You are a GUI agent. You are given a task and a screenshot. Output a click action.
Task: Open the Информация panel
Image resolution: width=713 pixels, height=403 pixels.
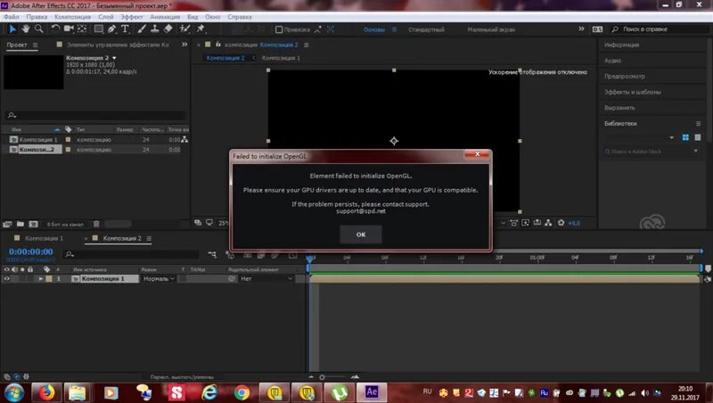coord(621,45)
